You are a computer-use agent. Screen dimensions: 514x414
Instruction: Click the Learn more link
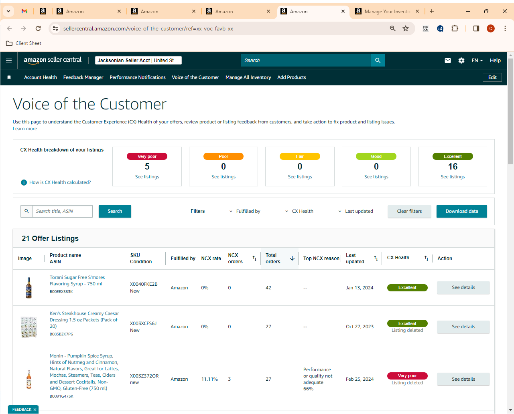pyautogui.click(x=25, y=129)
